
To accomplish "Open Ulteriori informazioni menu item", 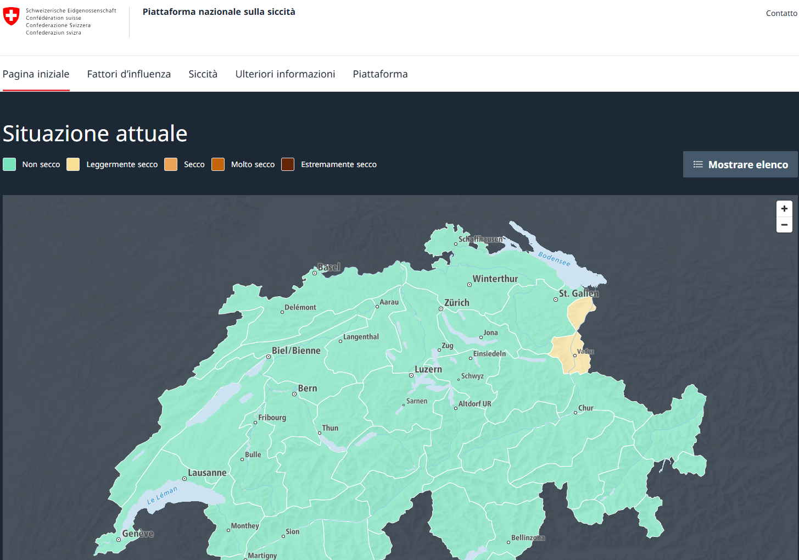I will click(285, 74).
